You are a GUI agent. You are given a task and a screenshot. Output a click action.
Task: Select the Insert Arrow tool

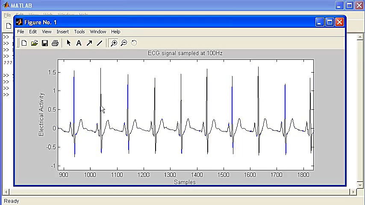[89, 43]
